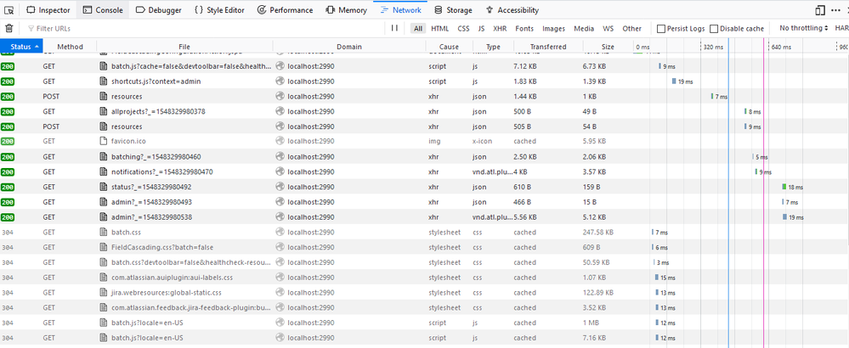
Task: Click the element picker icon
Action: [x=8, y=9]
